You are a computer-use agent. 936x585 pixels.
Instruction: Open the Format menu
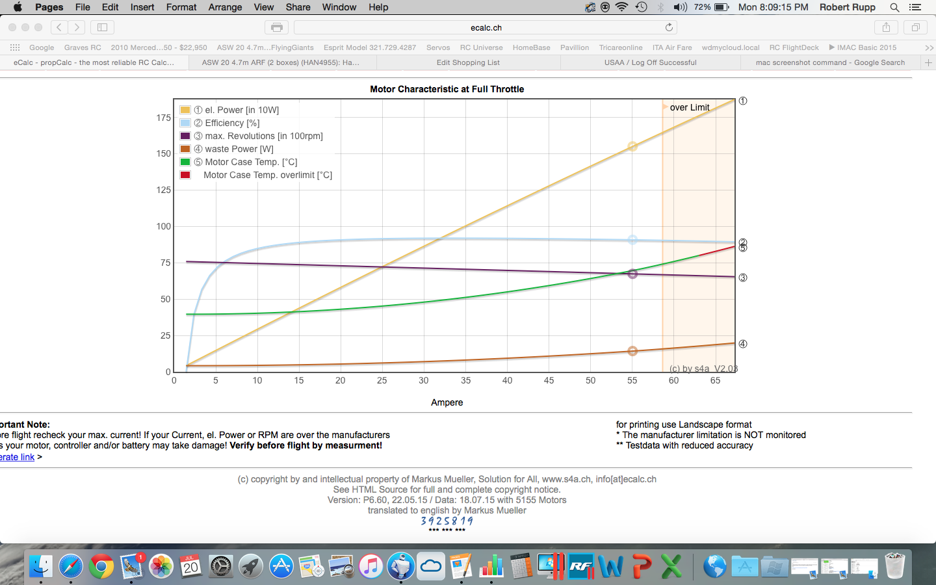click(x=181, y=7)
